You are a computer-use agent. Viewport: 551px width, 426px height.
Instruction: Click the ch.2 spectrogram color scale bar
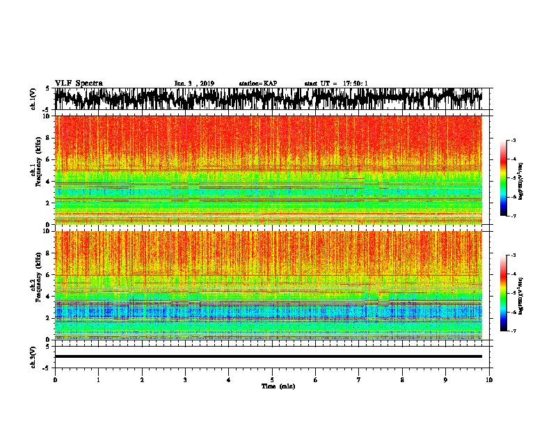coord(503,293)
